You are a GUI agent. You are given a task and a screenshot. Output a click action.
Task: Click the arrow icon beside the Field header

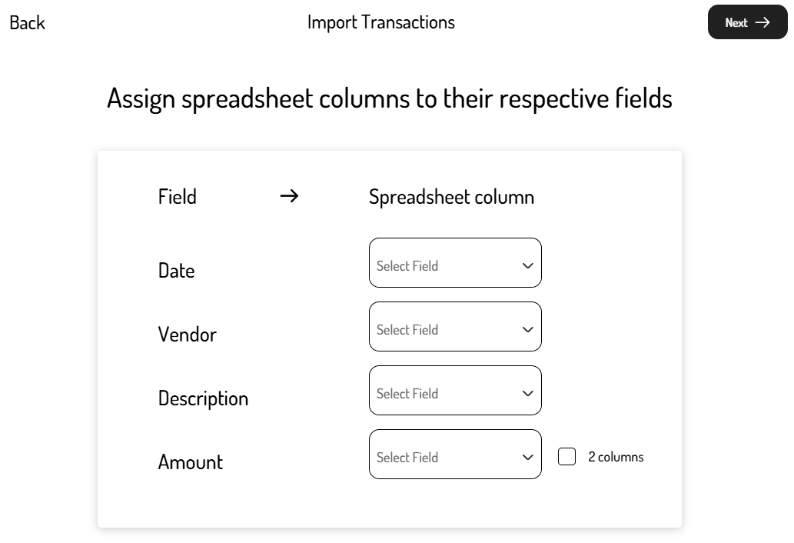(x=289, y=197)
